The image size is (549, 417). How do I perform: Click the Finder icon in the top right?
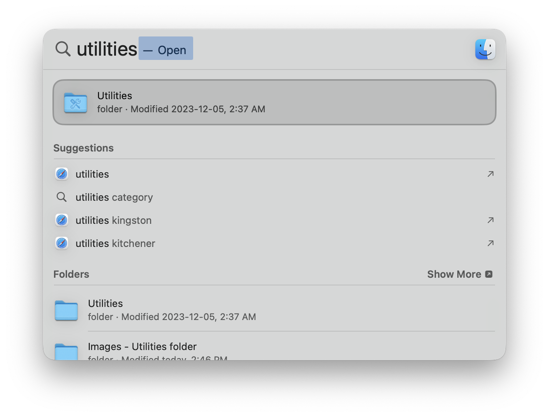[x=485, y=49]
